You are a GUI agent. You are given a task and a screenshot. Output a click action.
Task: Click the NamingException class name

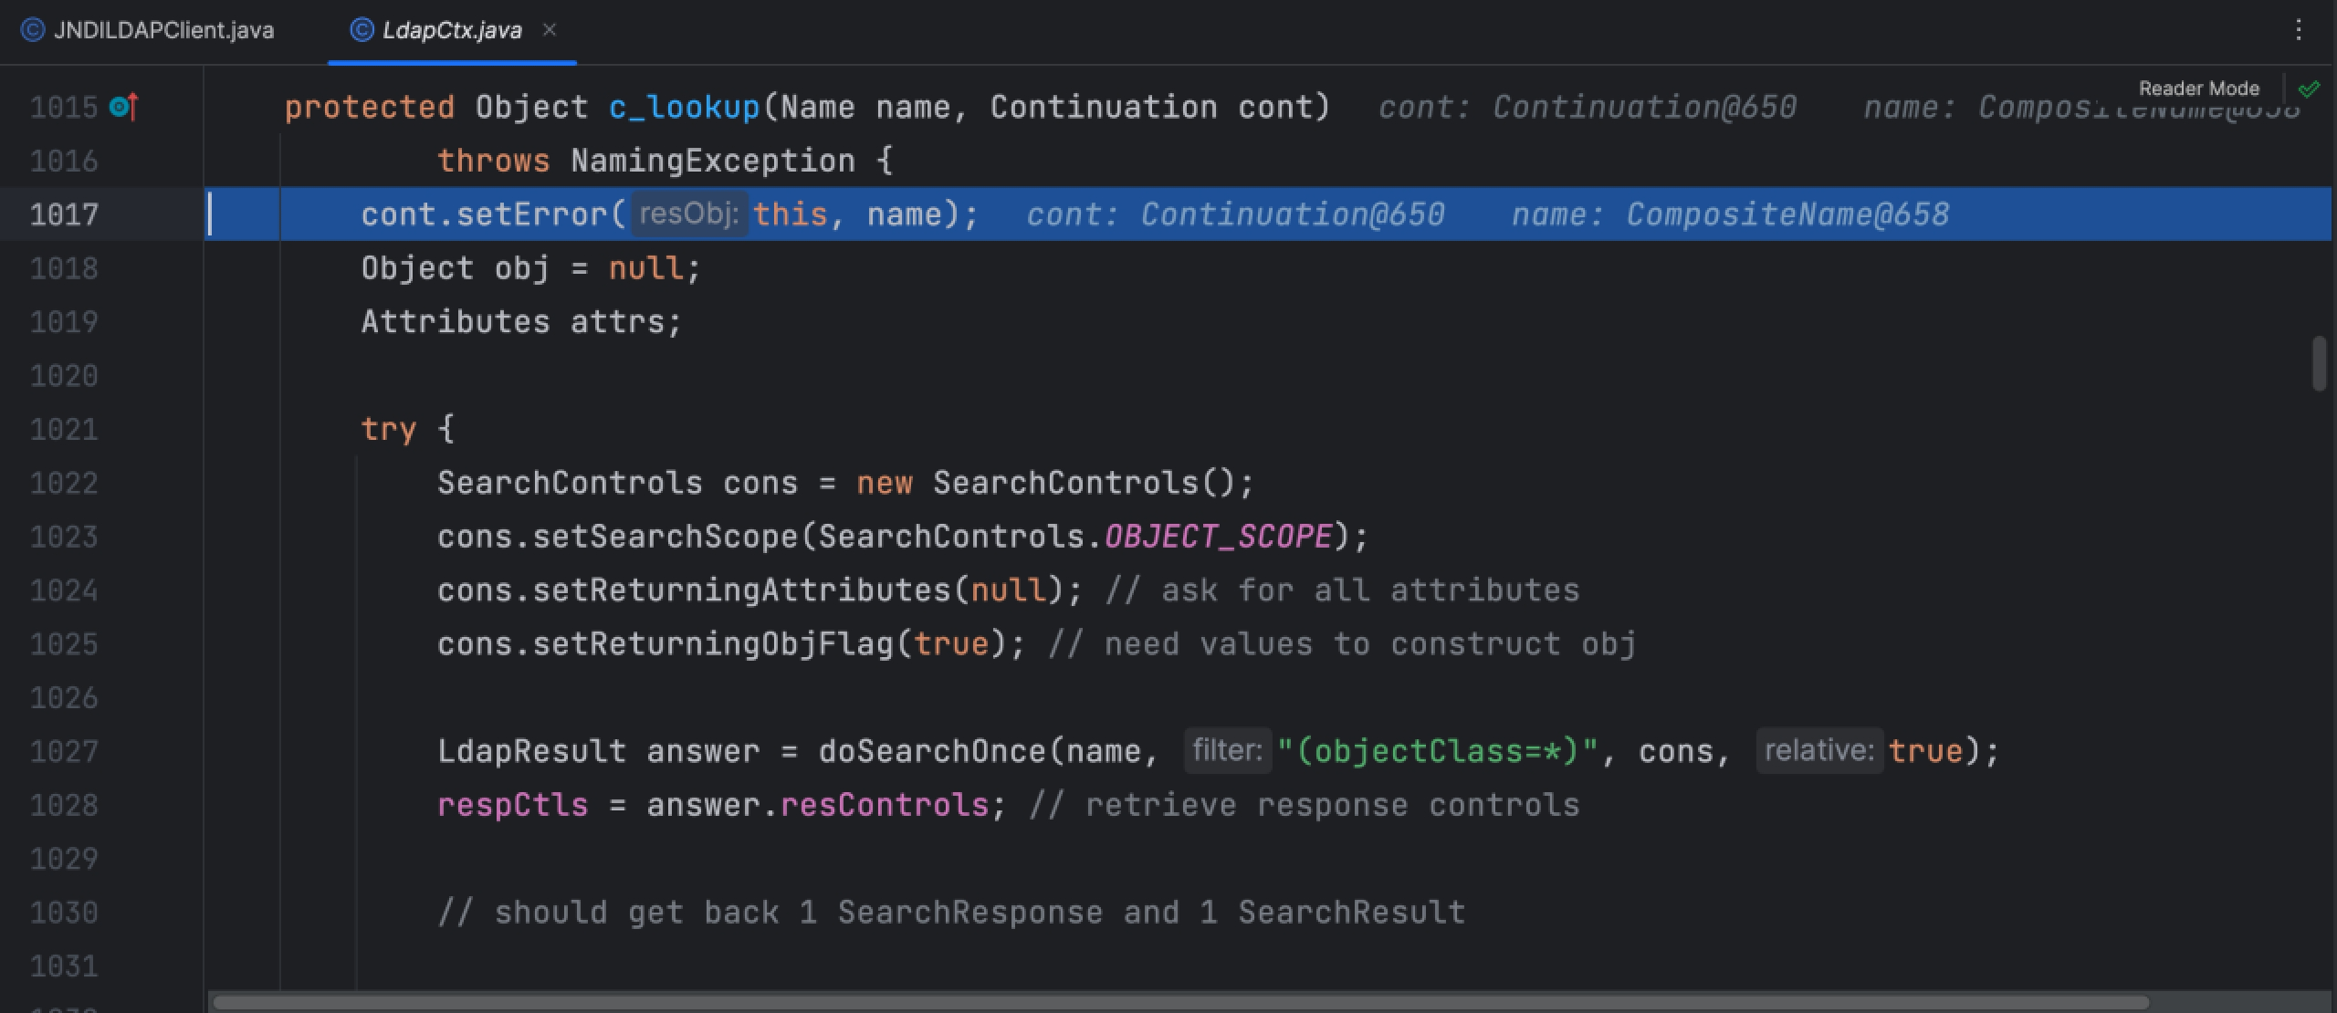pyautogui.click(x=713, y=162)
